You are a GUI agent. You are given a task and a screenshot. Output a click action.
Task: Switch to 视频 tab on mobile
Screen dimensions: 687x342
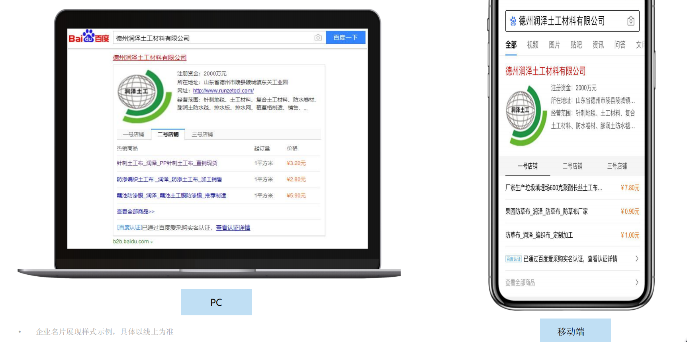532,45
